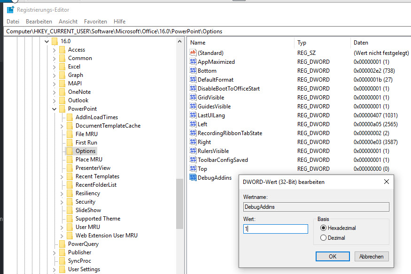Screen dimensions: 411x274
Task: Confirm the DWORD edit with OK
Action: coord(333,257)
